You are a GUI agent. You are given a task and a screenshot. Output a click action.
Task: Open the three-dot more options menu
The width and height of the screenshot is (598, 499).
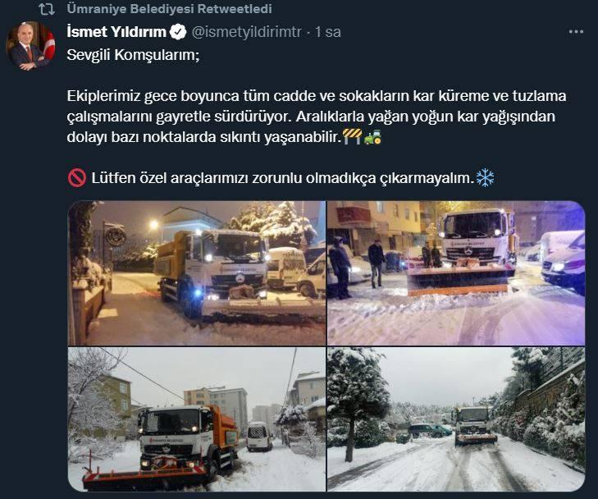[576, 32]
